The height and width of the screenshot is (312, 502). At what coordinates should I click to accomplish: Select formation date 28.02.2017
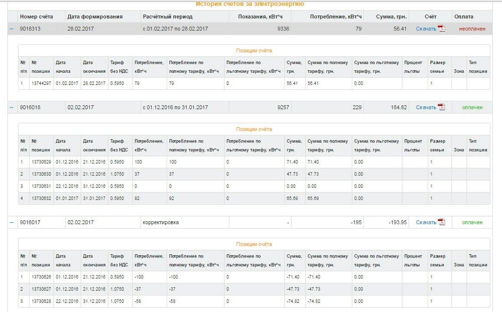[x=81, y=29]
